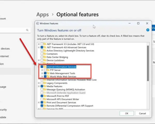Enable Data Center Bridging checkbox
Viewport: 155px width, 124px height.
tap(42, 57)
